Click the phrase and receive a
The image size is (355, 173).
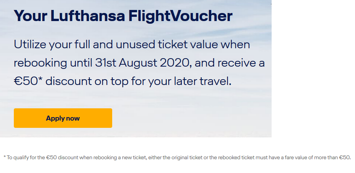[230, 63]
